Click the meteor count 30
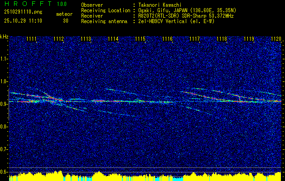This screenshot has width=285, height=181. tap(66, 21)
